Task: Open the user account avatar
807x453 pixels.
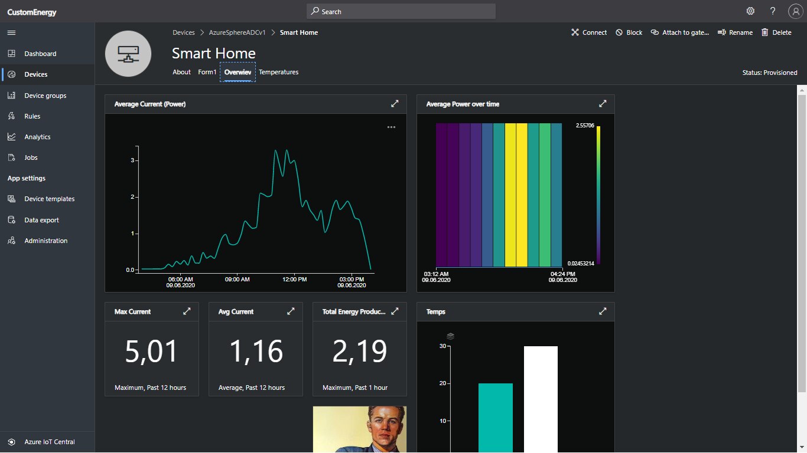Action: point(795,11)
